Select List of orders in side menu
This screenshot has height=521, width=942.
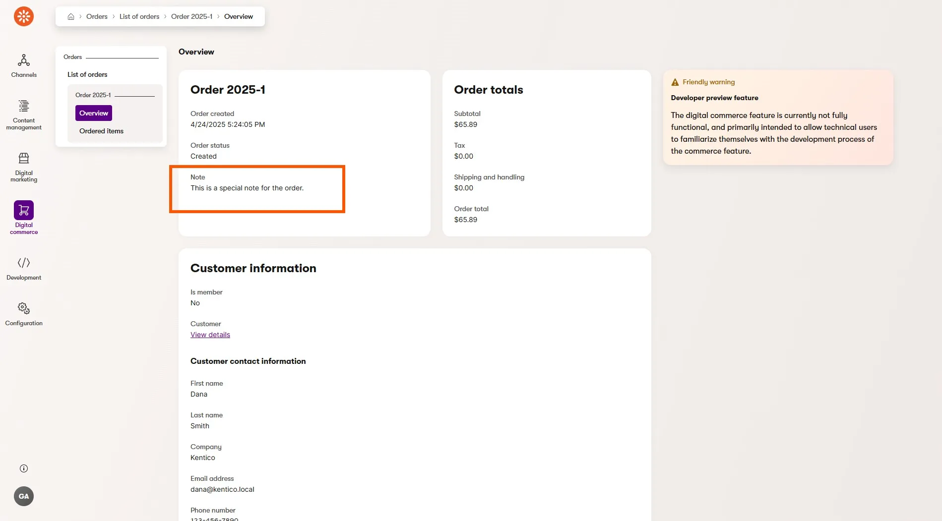click(87, 74)
